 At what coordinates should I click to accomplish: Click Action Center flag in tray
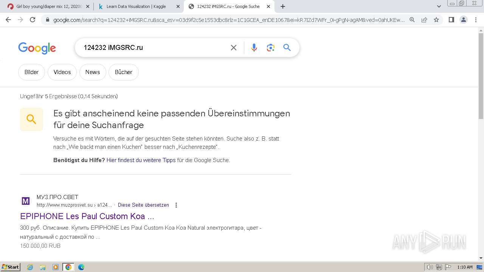[x=448, y=267]
